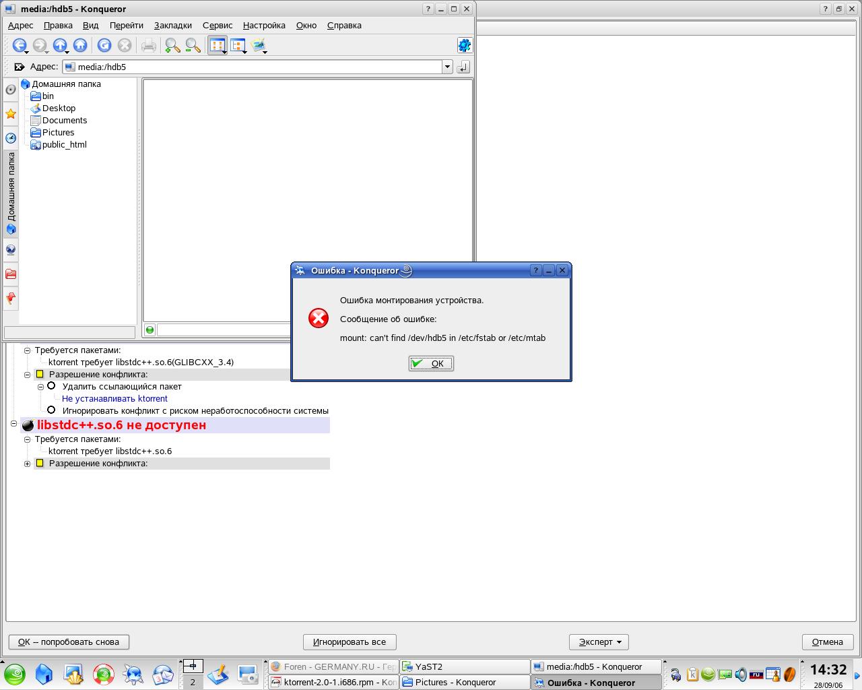Open the Bookmarks star sidebar tab
Screen dimensions: 862x690
[11, 114]
